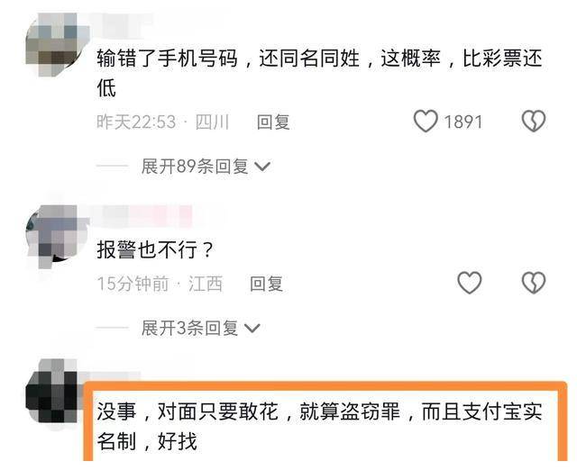Viewport: 577px width, 470px height.
Task: Select the comment text 报警也不行？
Action: pyautogui.click(x=155, y=250)
